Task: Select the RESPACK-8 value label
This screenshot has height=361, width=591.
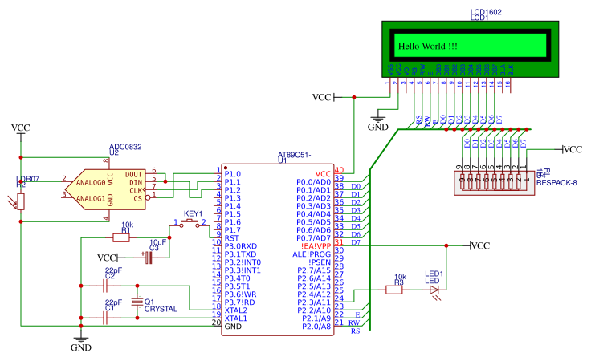Action: point(556,183)
